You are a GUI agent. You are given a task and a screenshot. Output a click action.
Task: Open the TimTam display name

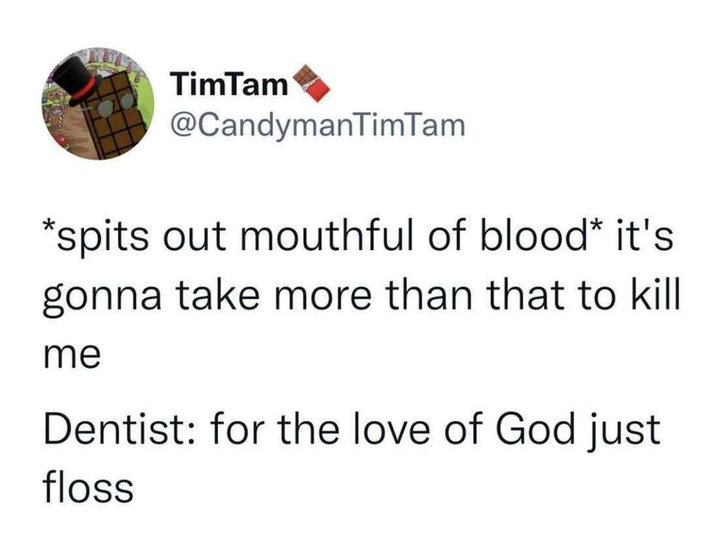[228, 85]
